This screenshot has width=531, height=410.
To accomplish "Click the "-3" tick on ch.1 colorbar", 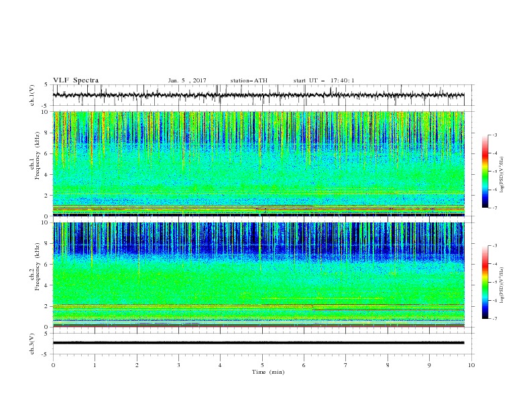I will coord(495,135).
